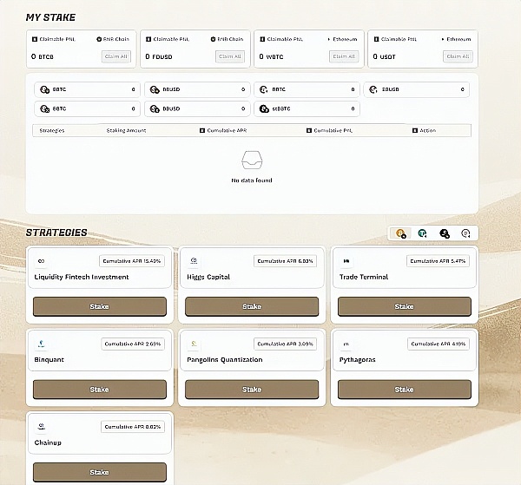Click the Chainup title

point(48,442)
